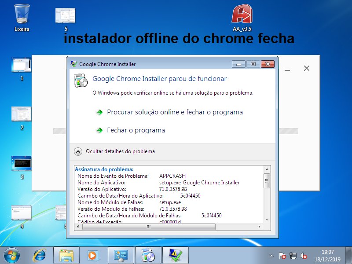Open muted volume tray icon
This screenshot has height=264, width=352.
[x=304, y=256]
